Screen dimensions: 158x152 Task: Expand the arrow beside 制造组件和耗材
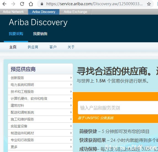click(71, 133)
